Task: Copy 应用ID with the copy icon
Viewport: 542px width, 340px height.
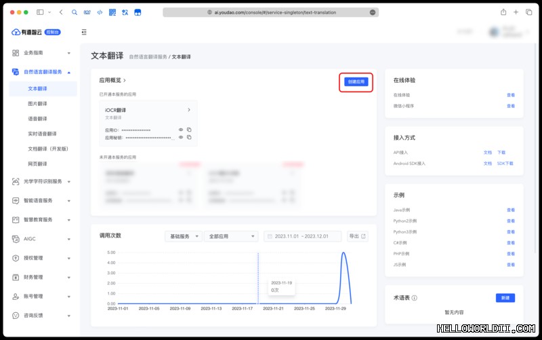Action: (189, 130)
